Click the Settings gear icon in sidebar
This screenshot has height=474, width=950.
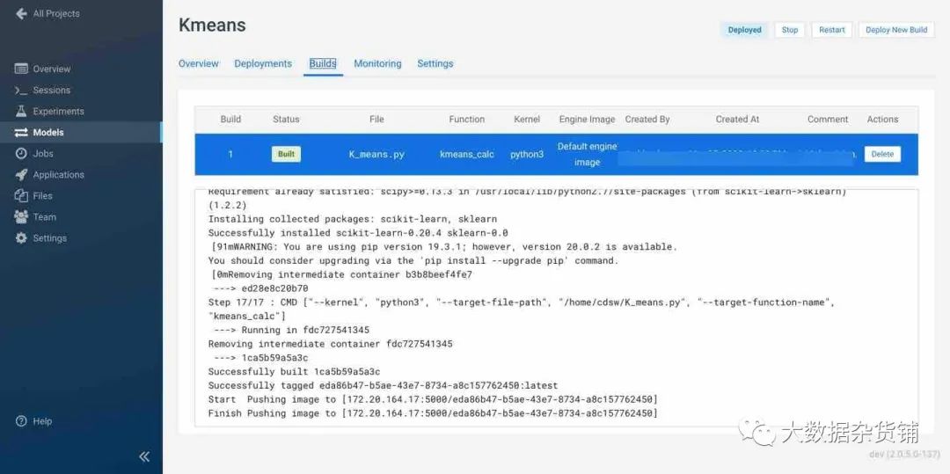pos(21,238)
